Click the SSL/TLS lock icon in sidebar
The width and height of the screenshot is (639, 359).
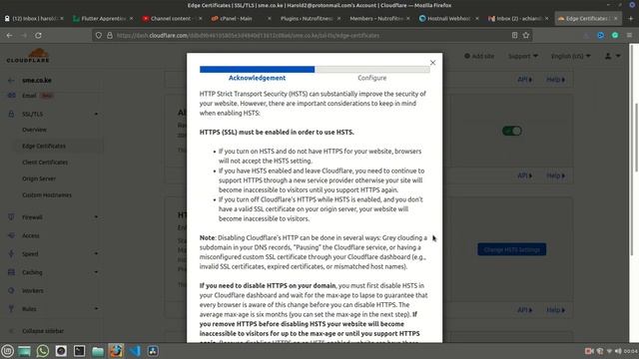(x=11, y=114)
